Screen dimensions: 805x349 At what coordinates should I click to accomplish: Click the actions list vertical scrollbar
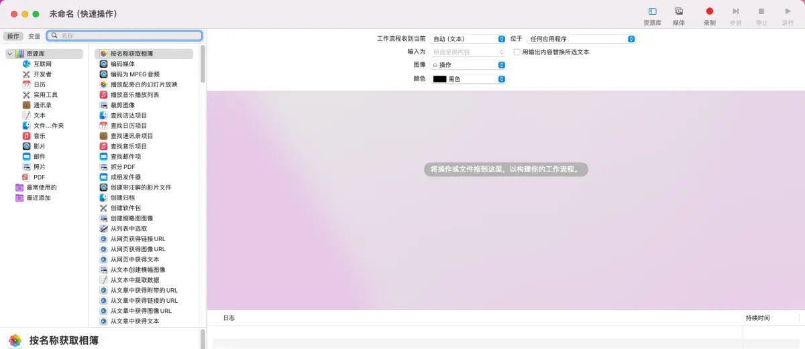point(203,64)
